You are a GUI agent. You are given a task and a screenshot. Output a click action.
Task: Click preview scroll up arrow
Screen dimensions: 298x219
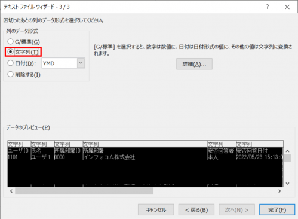(x=287, y=151)
